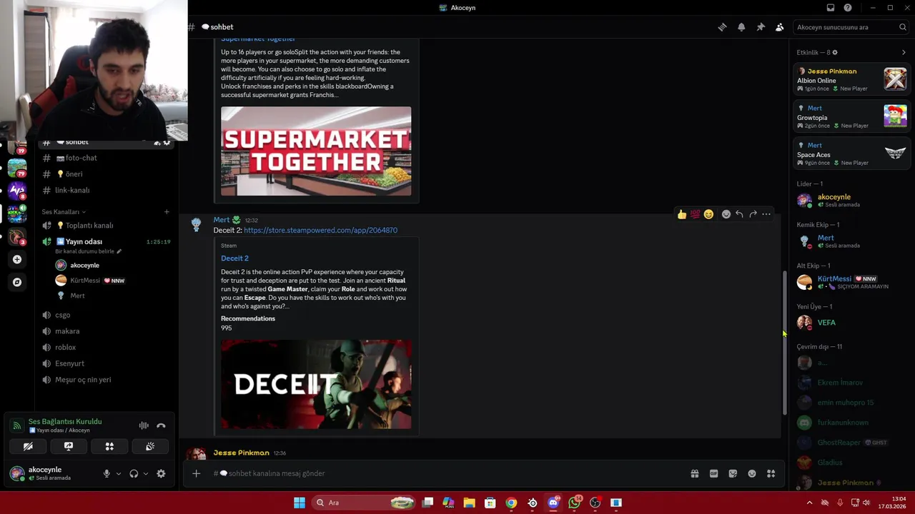Toggle the member list icon
This screenshot has height=514, width=915.
(x=779, y=27)
